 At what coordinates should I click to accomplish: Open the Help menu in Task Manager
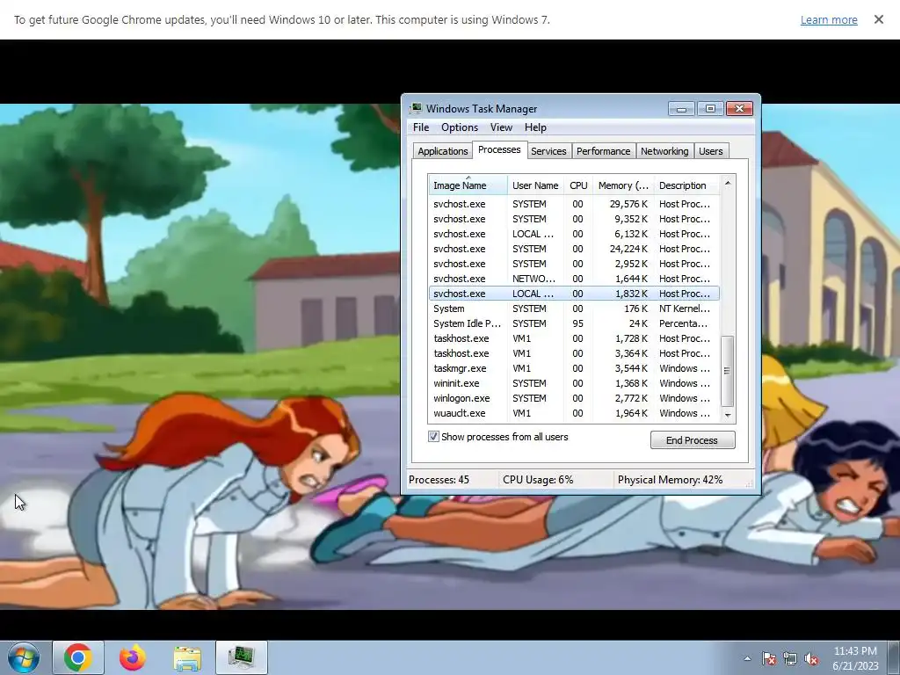[x=535, y=127]
